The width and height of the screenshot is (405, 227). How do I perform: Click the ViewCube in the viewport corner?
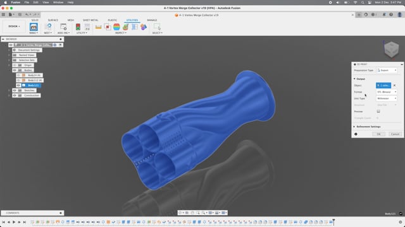pyautogui.click(x=391, y=49)
